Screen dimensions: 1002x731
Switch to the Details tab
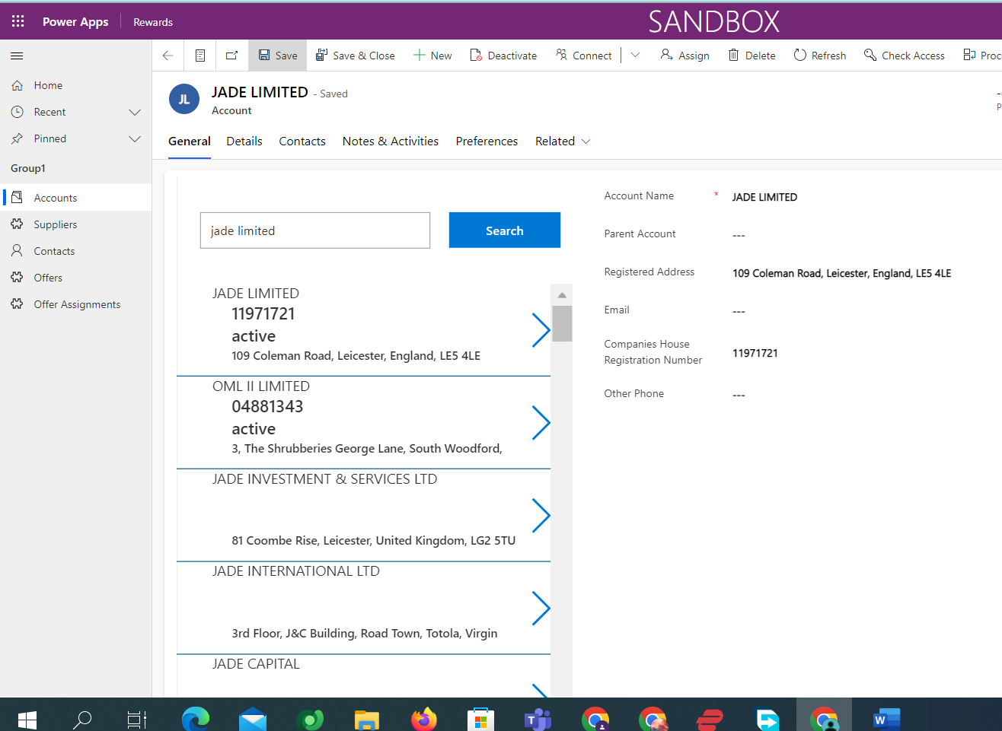[244, 141]
